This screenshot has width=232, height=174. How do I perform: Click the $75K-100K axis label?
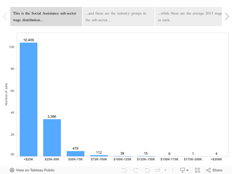pos(99,159)
